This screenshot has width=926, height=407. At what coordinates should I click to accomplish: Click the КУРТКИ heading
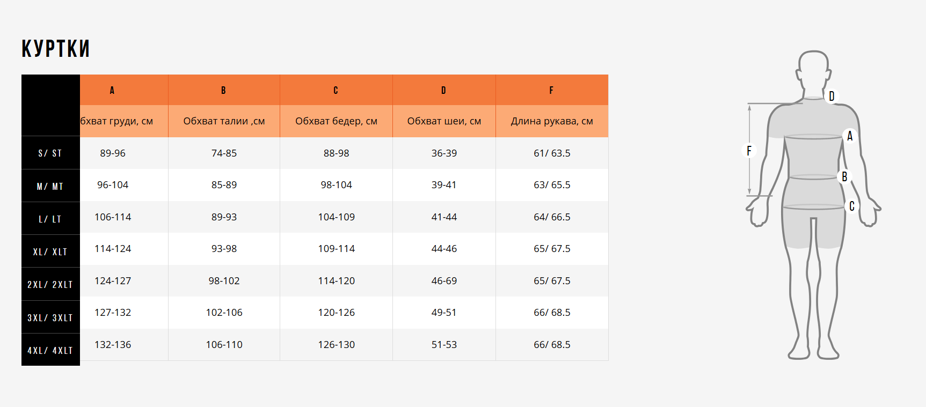click(x=56, y=49)
